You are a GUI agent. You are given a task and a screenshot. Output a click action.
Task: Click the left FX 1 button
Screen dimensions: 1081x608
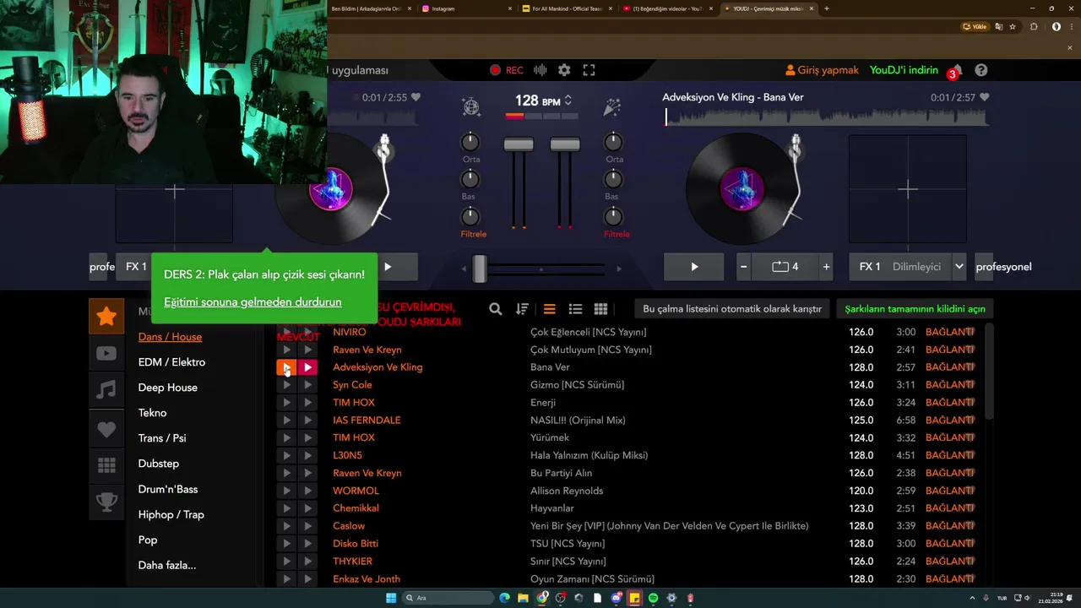click(x=136, y=267)
